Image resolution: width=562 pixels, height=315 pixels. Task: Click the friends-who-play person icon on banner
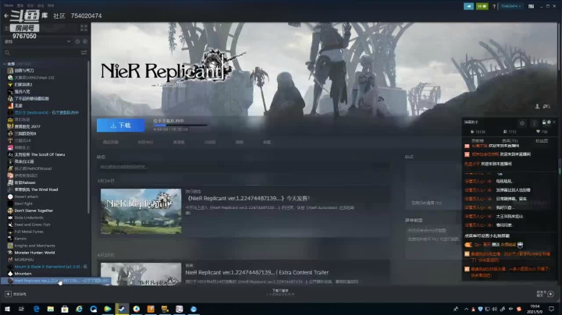pyautogui.click(x=537, y=106)
